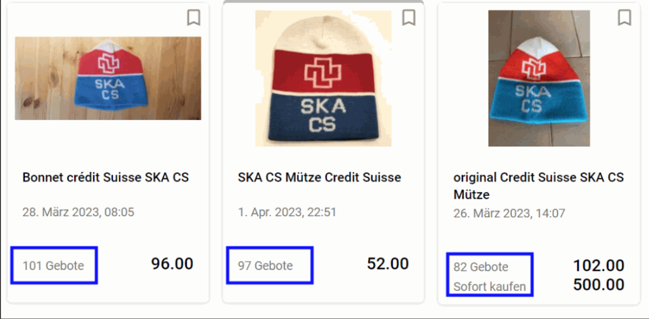Click the date "26. März 2023, 14:07"

510,213
